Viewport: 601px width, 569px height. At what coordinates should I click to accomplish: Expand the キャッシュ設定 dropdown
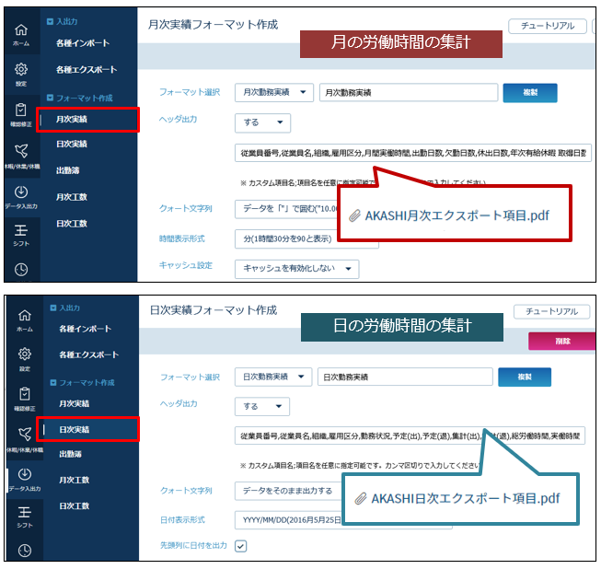tap(296, 269)
